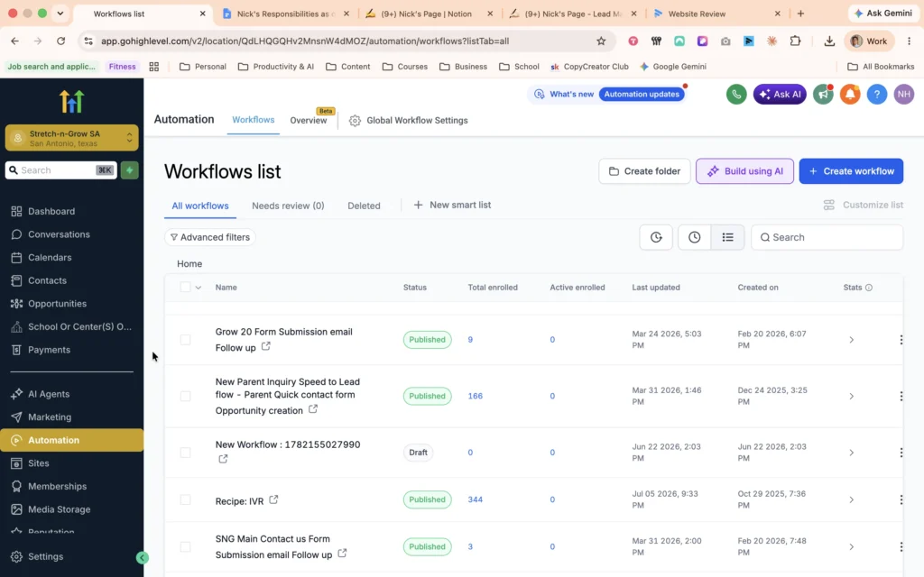Open Advanced filters
The width and height of the screenshot is (924, 577).
(209, 237)
